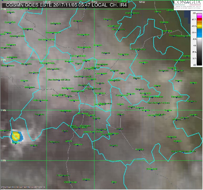This screenshot has width=203, height=190.
Task: Click the 'Chiautla' city label
Action: point(114,146)
